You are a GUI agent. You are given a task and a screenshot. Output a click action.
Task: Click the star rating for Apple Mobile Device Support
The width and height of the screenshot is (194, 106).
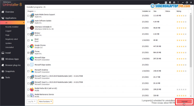(x=181, y=16)
